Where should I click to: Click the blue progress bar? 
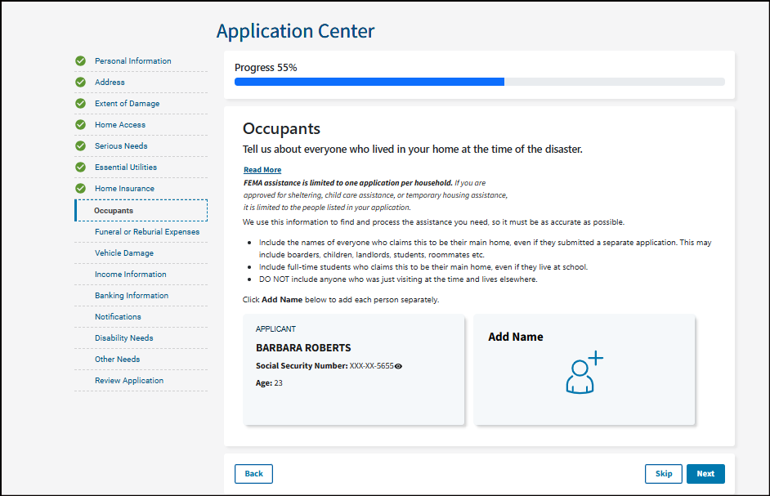pos(369,82)
